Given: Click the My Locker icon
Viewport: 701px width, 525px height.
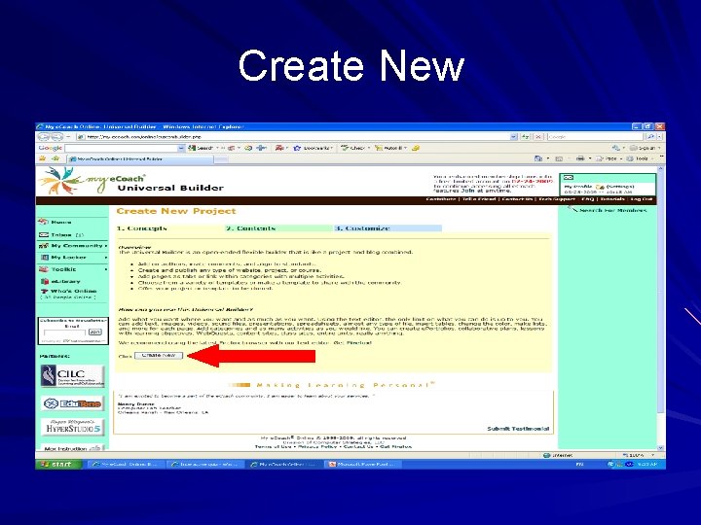Looking at the screenshot, I should [44, 258].
